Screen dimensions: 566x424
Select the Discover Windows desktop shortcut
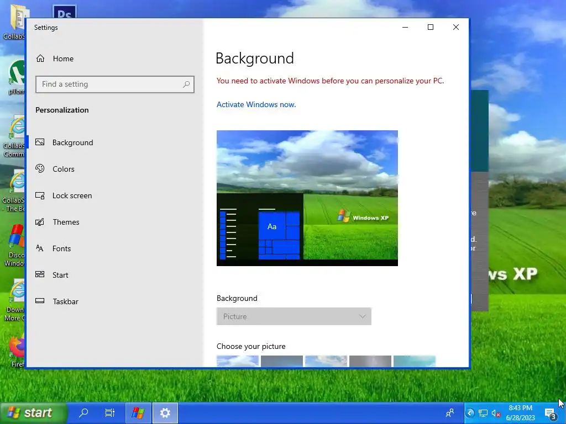click(15, 246)
